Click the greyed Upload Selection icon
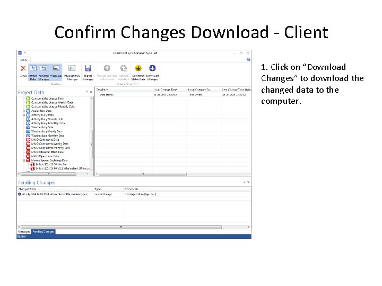 click(124, 68)
